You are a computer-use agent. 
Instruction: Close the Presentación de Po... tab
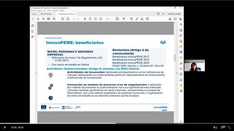tap(76, 14)
